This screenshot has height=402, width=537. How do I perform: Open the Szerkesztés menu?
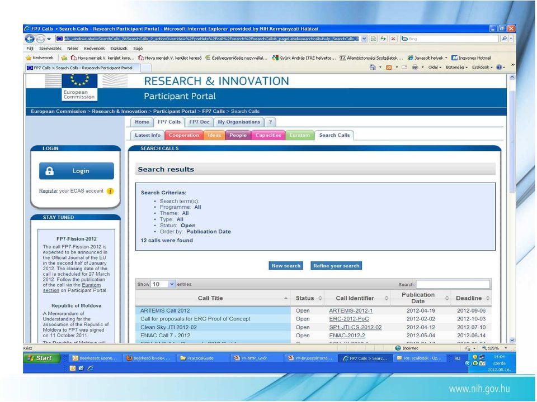[50, 49]
